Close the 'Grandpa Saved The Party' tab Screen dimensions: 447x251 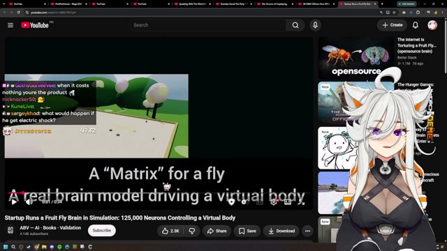[x=251, y=4]
